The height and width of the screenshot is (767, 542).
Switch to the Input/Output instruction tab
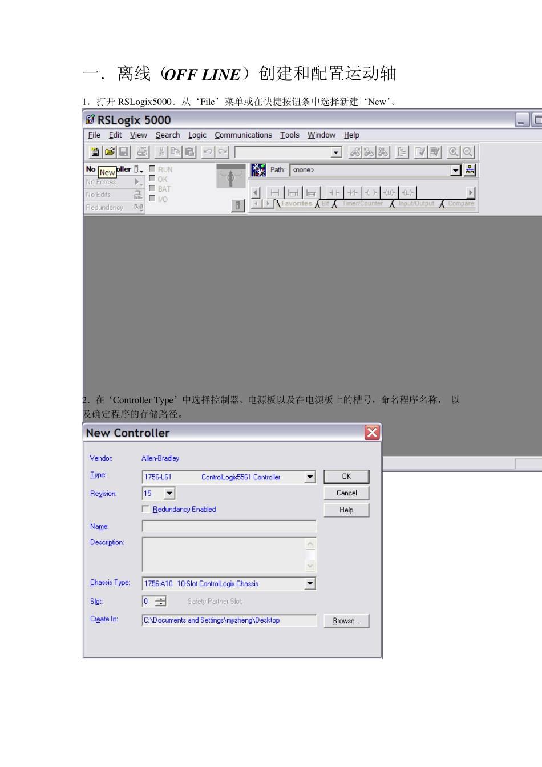click(416, 204)
